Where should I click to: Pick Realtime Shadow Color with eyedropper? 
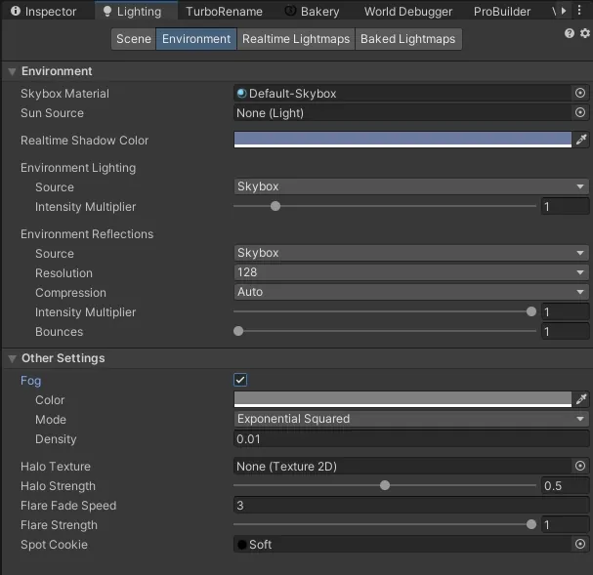[x=581, y=140]
